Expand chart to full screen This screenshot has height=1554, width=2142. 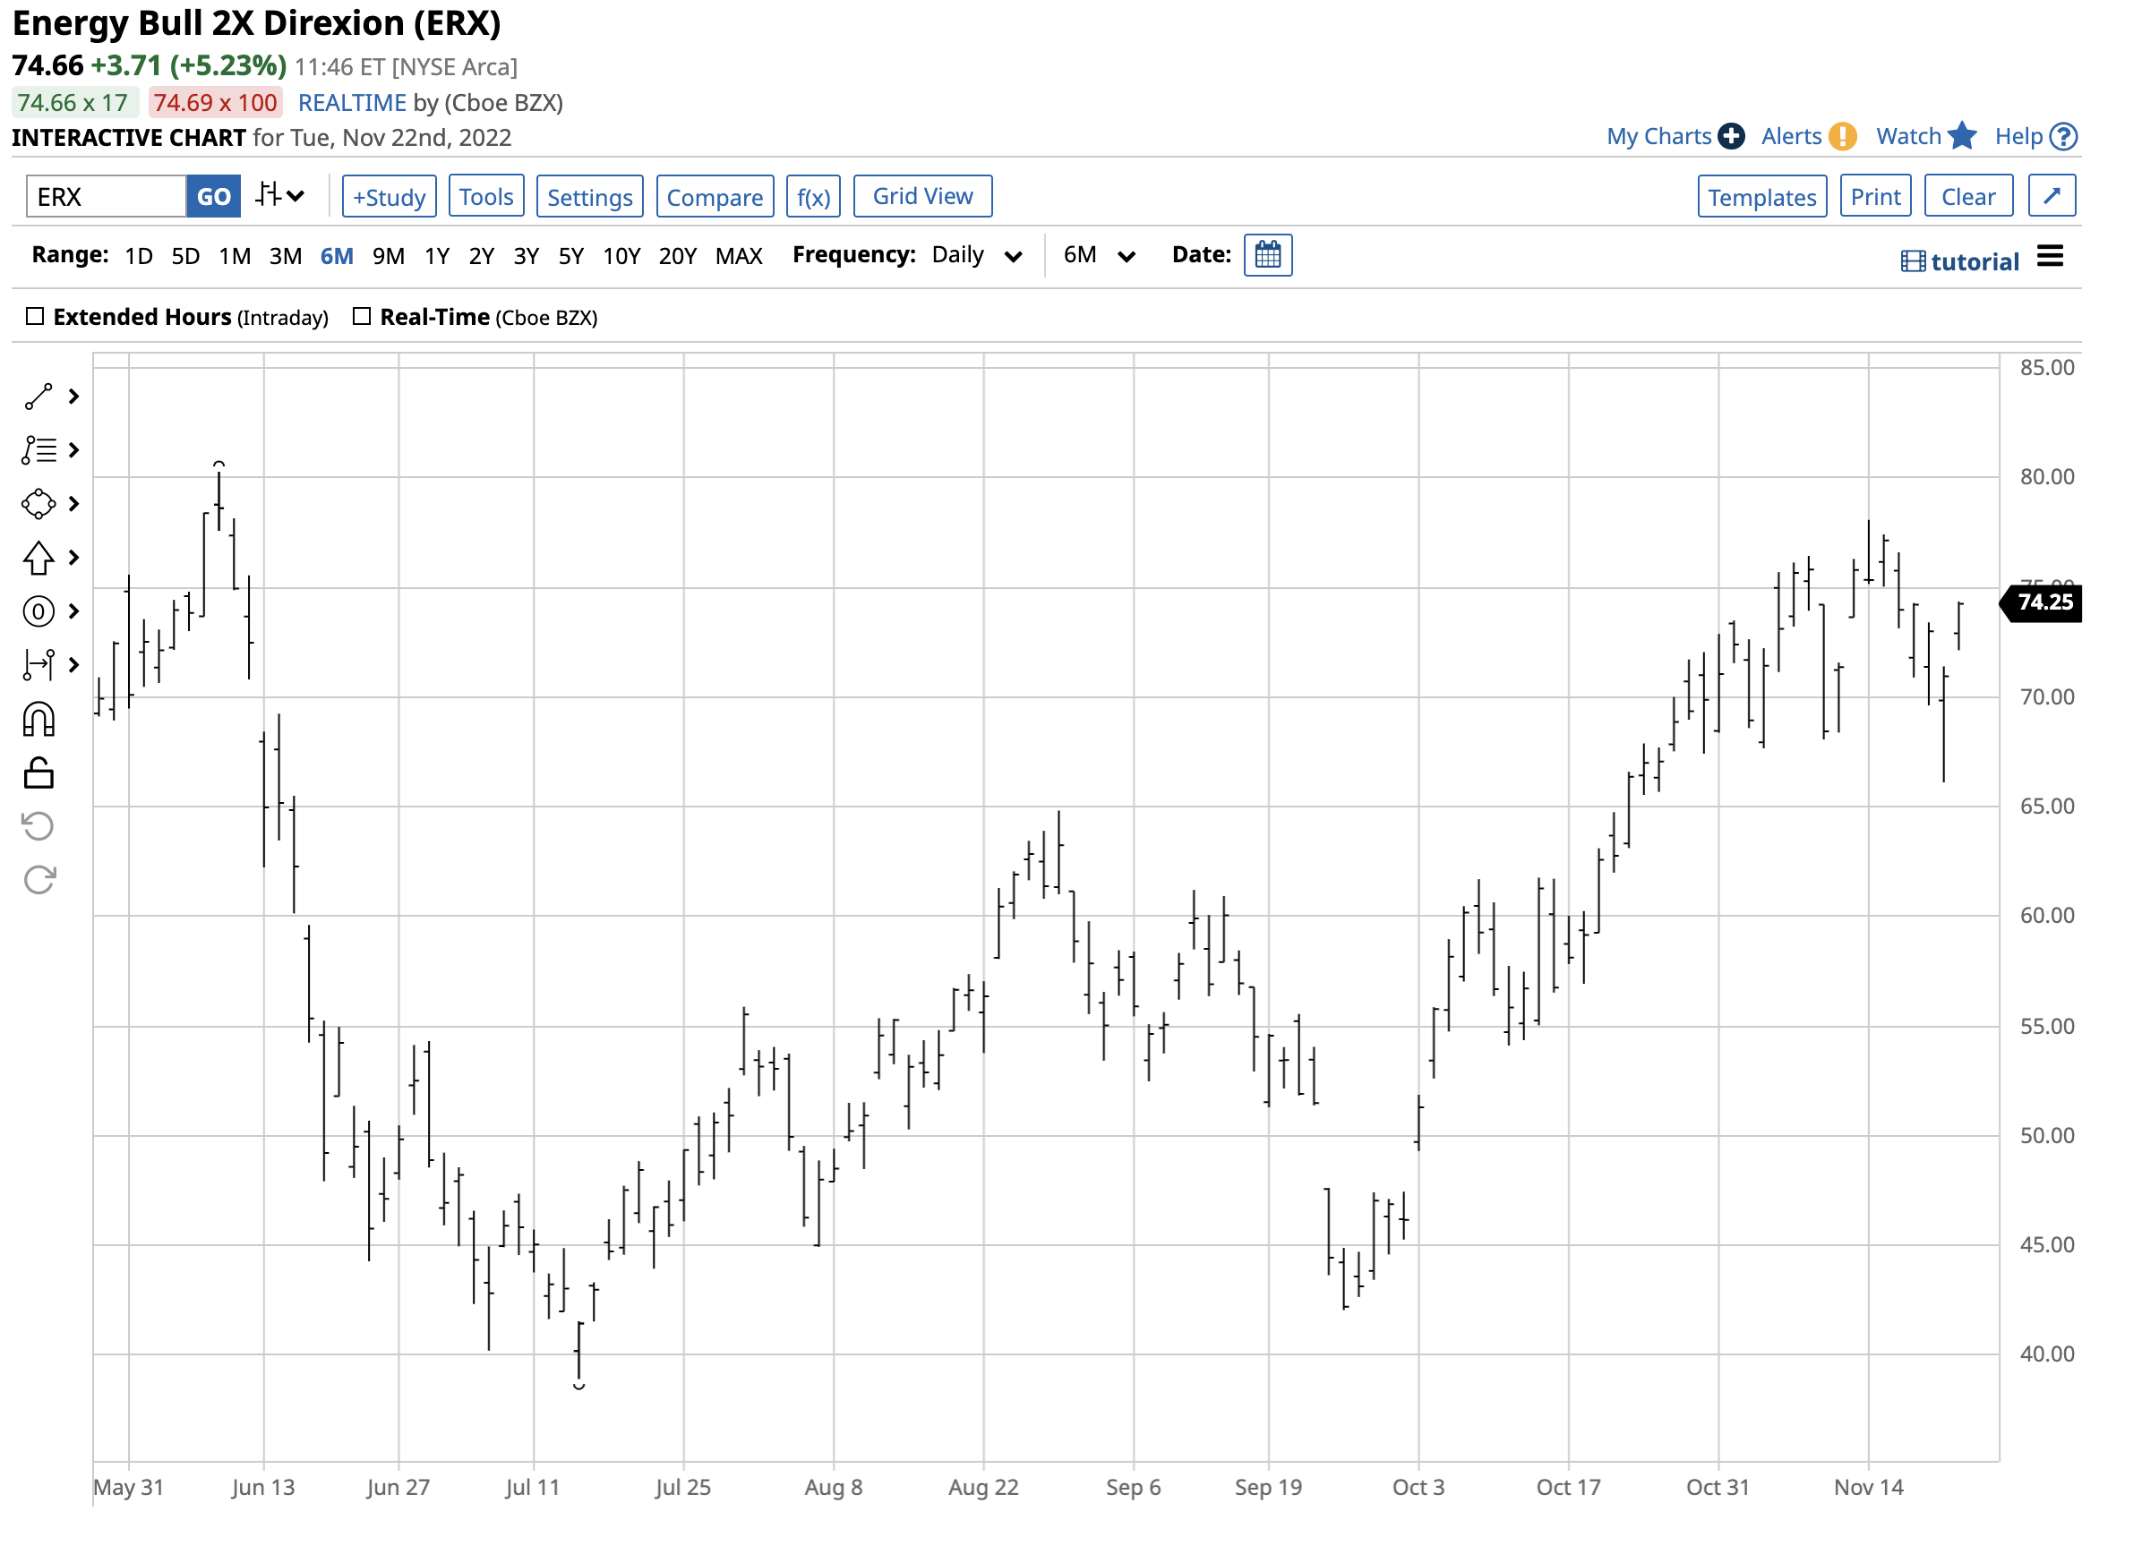2052,196
